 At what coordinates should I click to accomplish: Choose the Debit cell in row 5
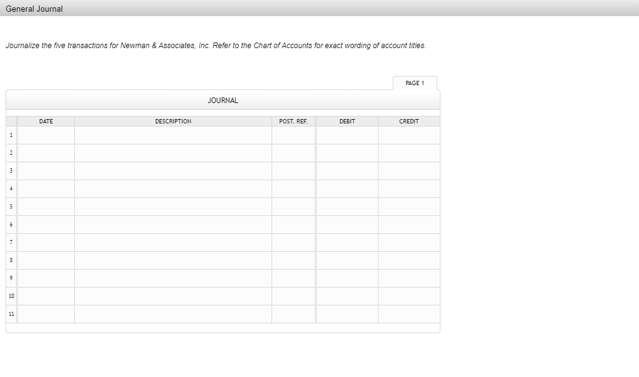[347, 207]
